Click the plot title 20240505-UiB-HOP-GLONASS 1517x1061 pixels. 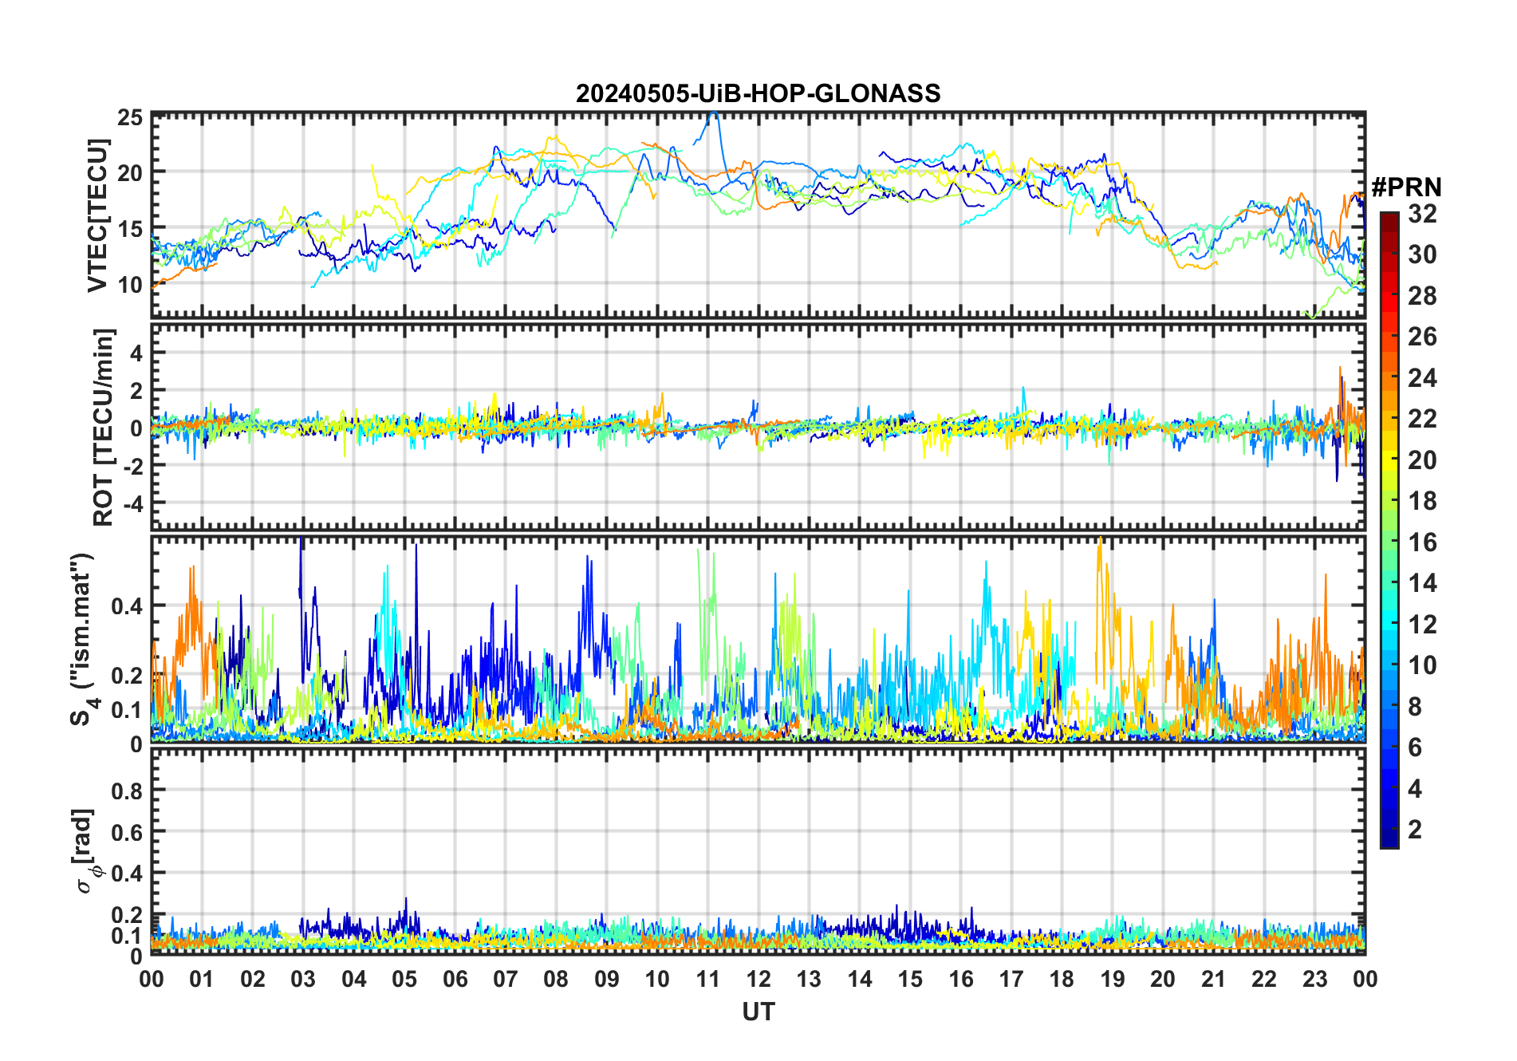point(758,94)
